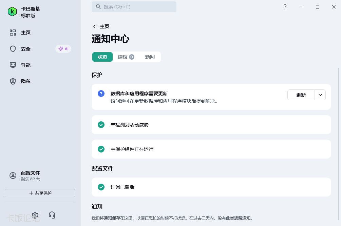The height and width of the screenshot is (226, 341).
Task: Click the 主保护组件正在运行 status text
Action: [132, 149]
